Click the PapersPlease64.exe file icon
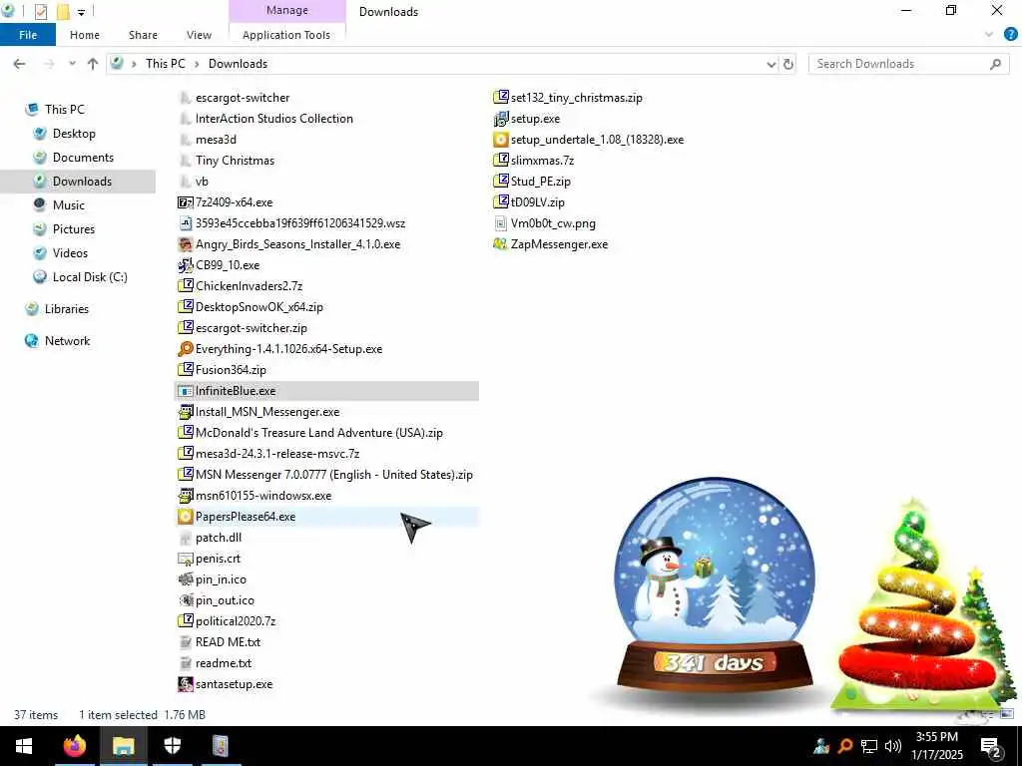The width and height of the screenshot is (1022, 766). [185, 517]
